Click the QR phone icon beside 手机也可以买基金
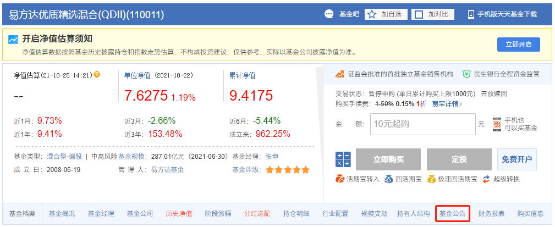 [497, 124]
